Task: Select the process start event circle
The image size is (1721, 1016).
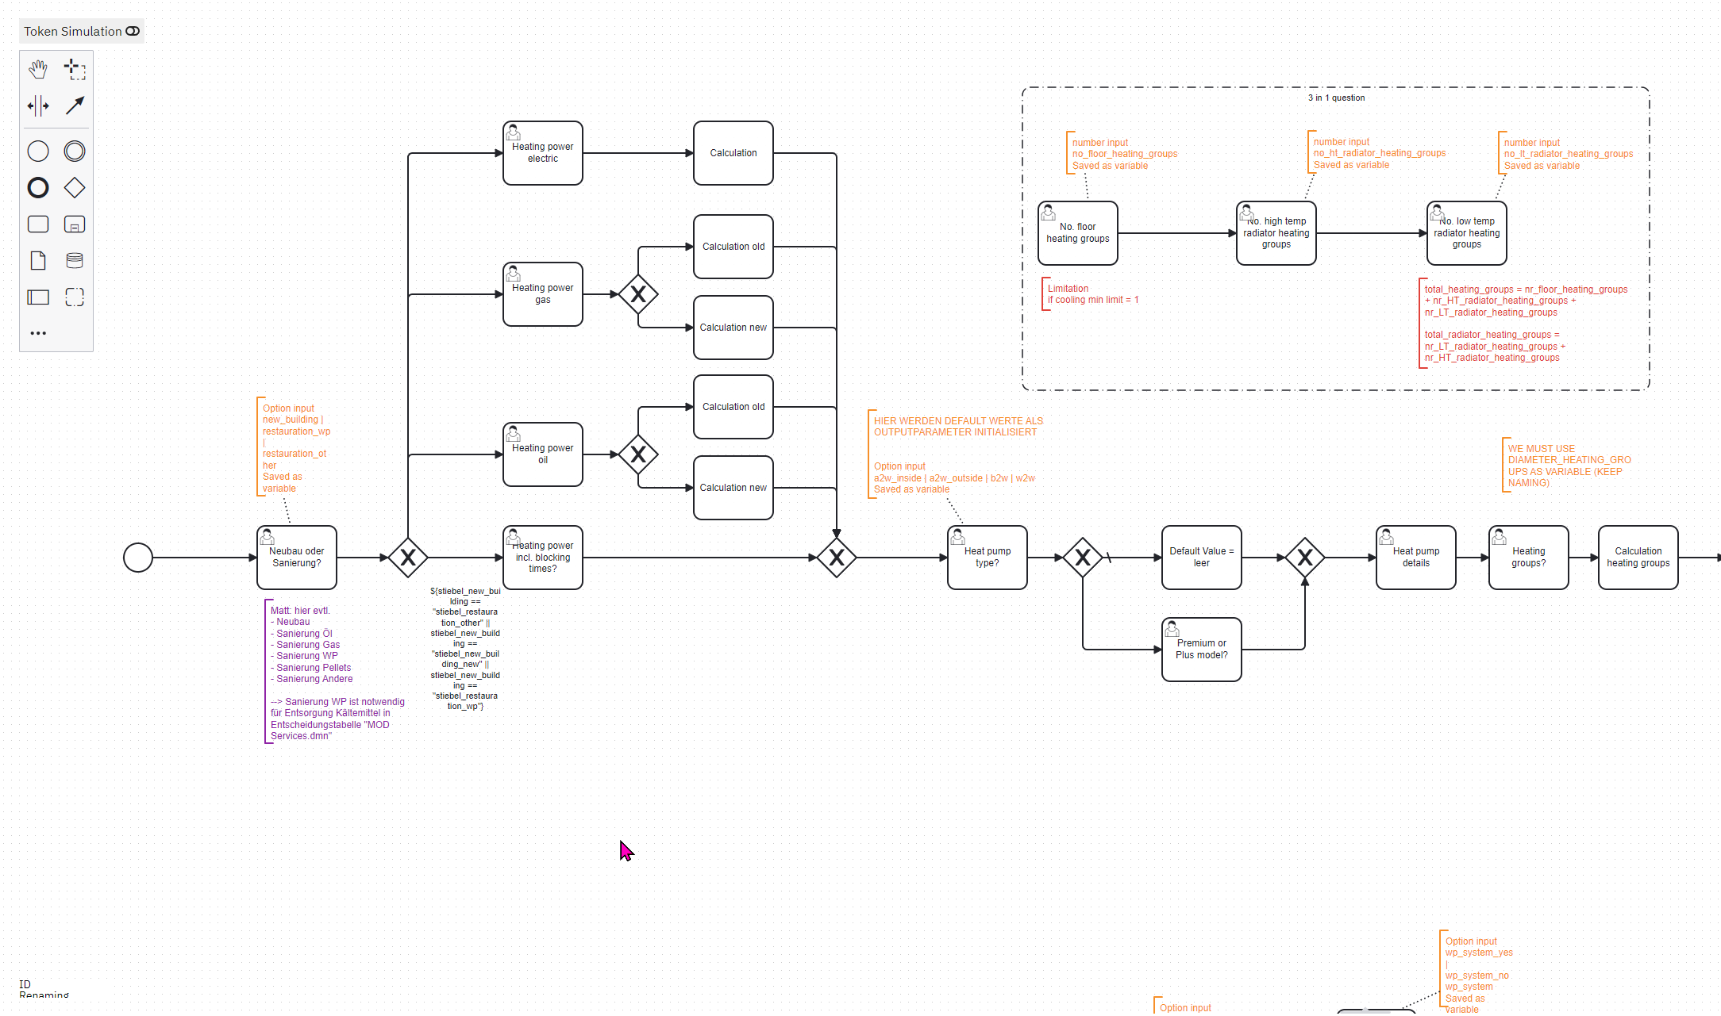Action: (x=138, y=558)
